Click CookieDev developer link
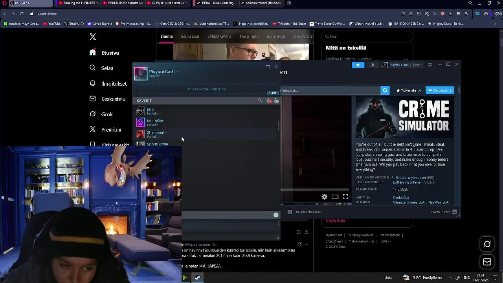The width and height of the screenshot is (503, 283). 401,198
